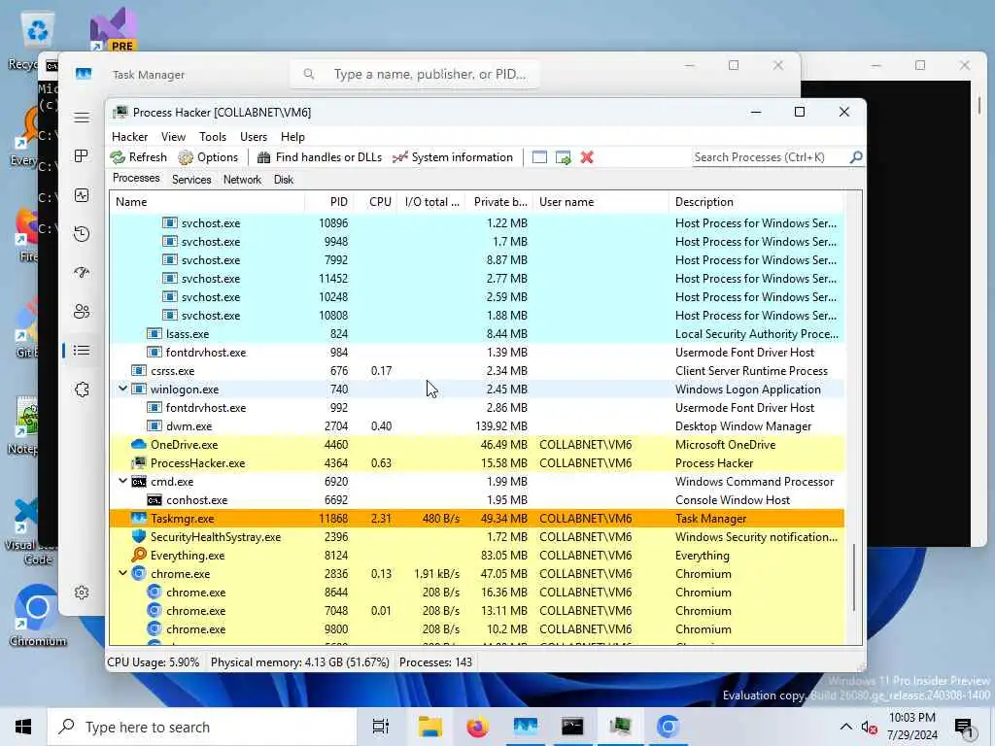Sort by User name column header
This screenshot has width=995, height=746.
pyautogui.click(x=600, y=202)
